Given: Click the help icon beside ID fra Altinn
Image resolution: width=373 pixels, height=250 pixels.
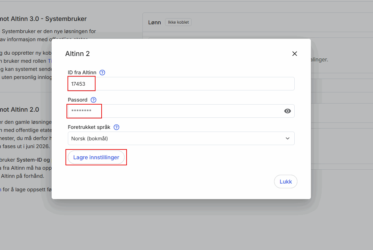Looking at the screenshot, I should point(102,73).
